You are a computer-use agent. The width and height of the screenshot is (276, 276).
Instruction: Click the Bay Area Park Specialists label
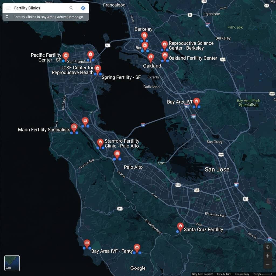[248, 103]
